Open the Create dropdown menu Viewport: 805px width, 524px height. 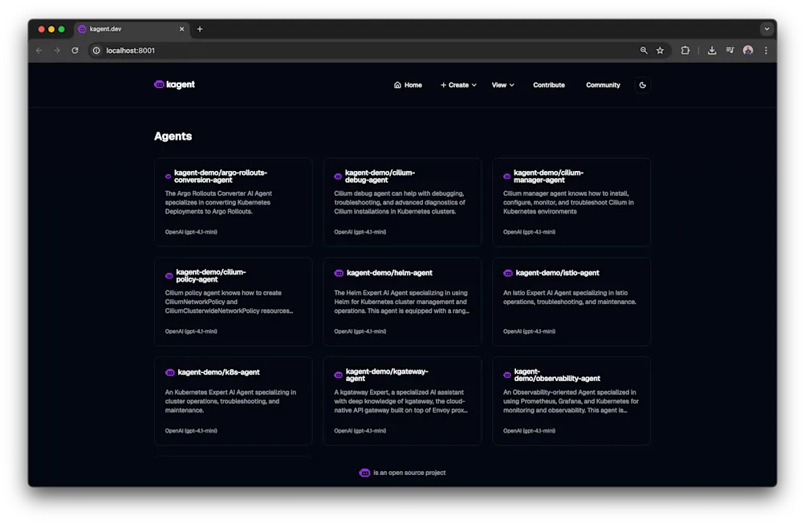pos(457,84)
